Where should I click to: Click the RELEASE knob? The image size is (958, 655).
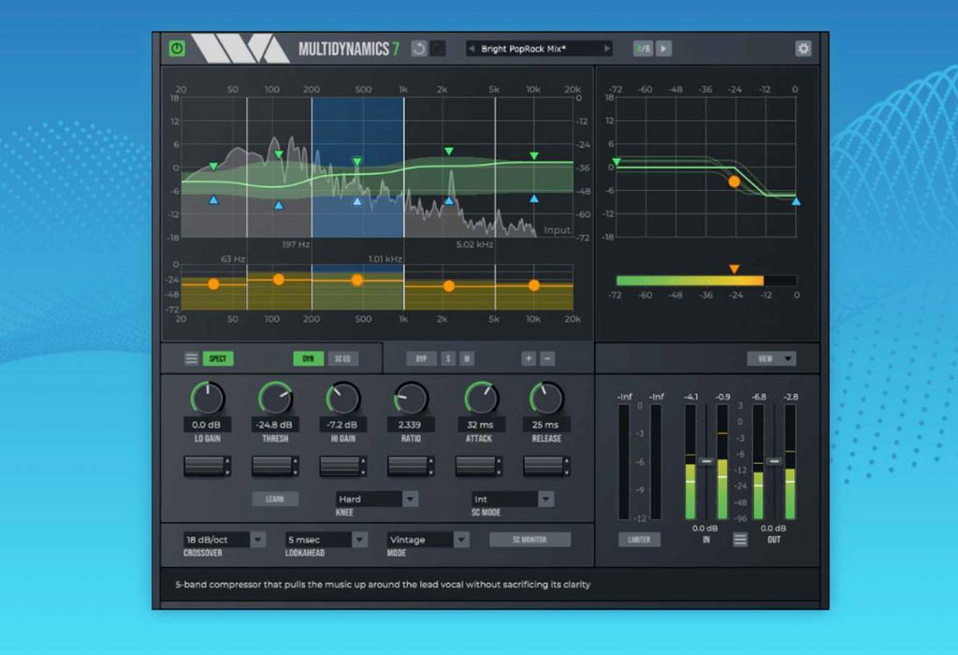pyautogui.click(x=546, y=399)
